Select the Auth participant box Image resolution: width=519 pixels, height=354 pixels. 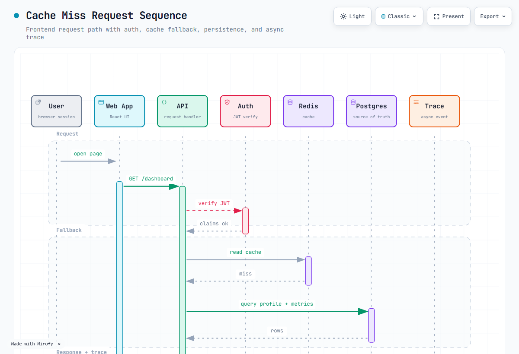(245, 111)
